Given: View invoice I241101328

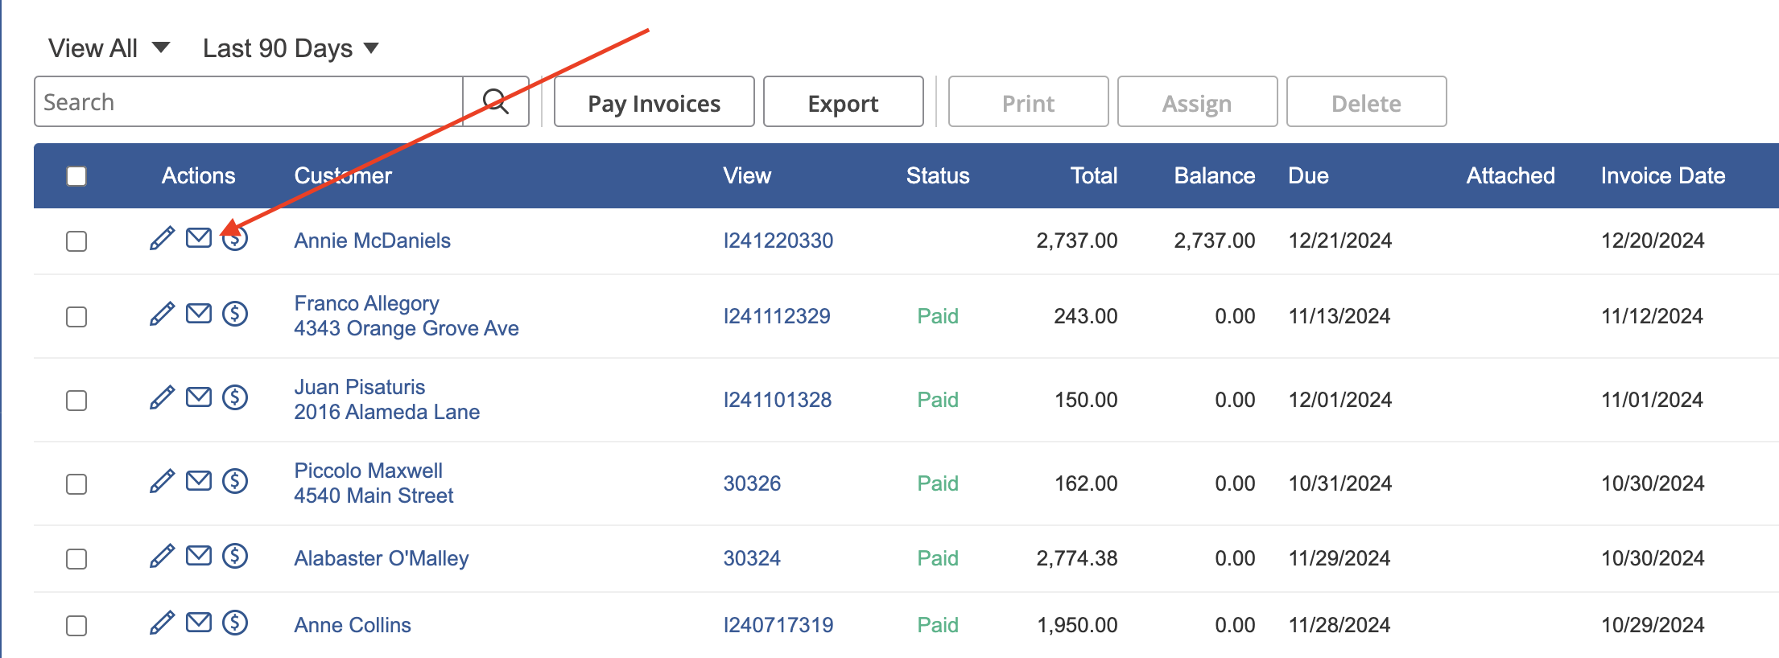Looking at the screenshot, I should tap(778, 400).
